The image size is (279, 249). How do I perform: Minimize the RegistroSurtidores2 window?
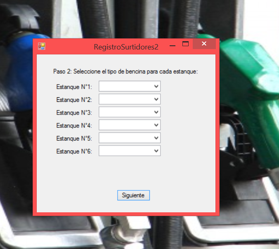(x=173, y=45)
